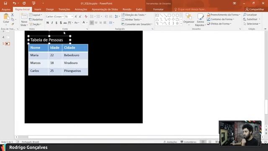The width and height of the screenshot is (268, 151).
Task: Switch to Inserir tab
Action: pos(38,9)
